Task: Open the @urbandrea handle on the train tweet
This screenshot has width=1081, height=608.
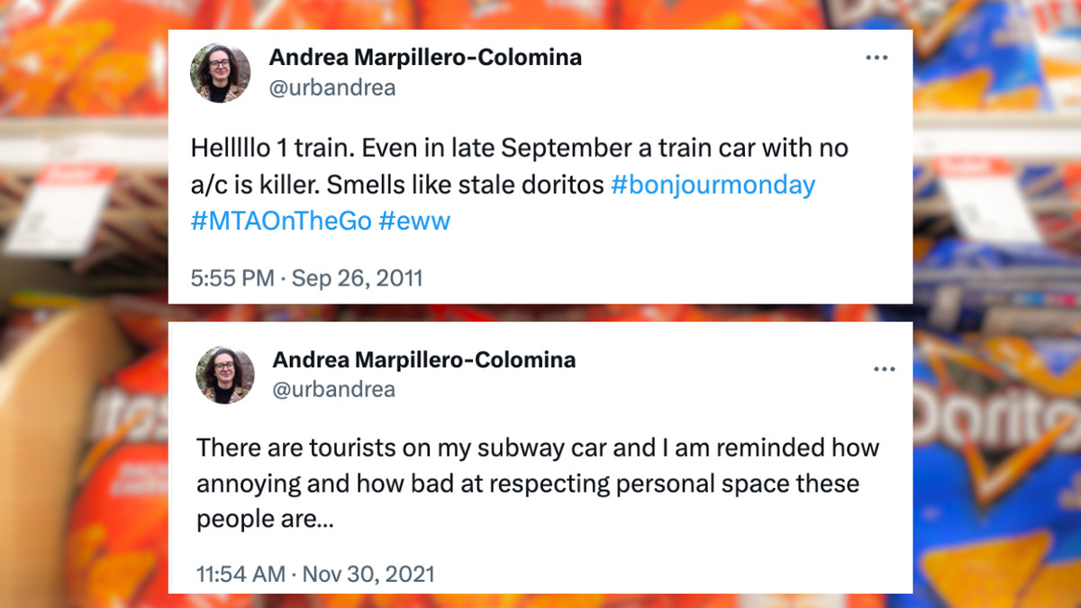Action: pyautogui.click(x=332, y=87)
